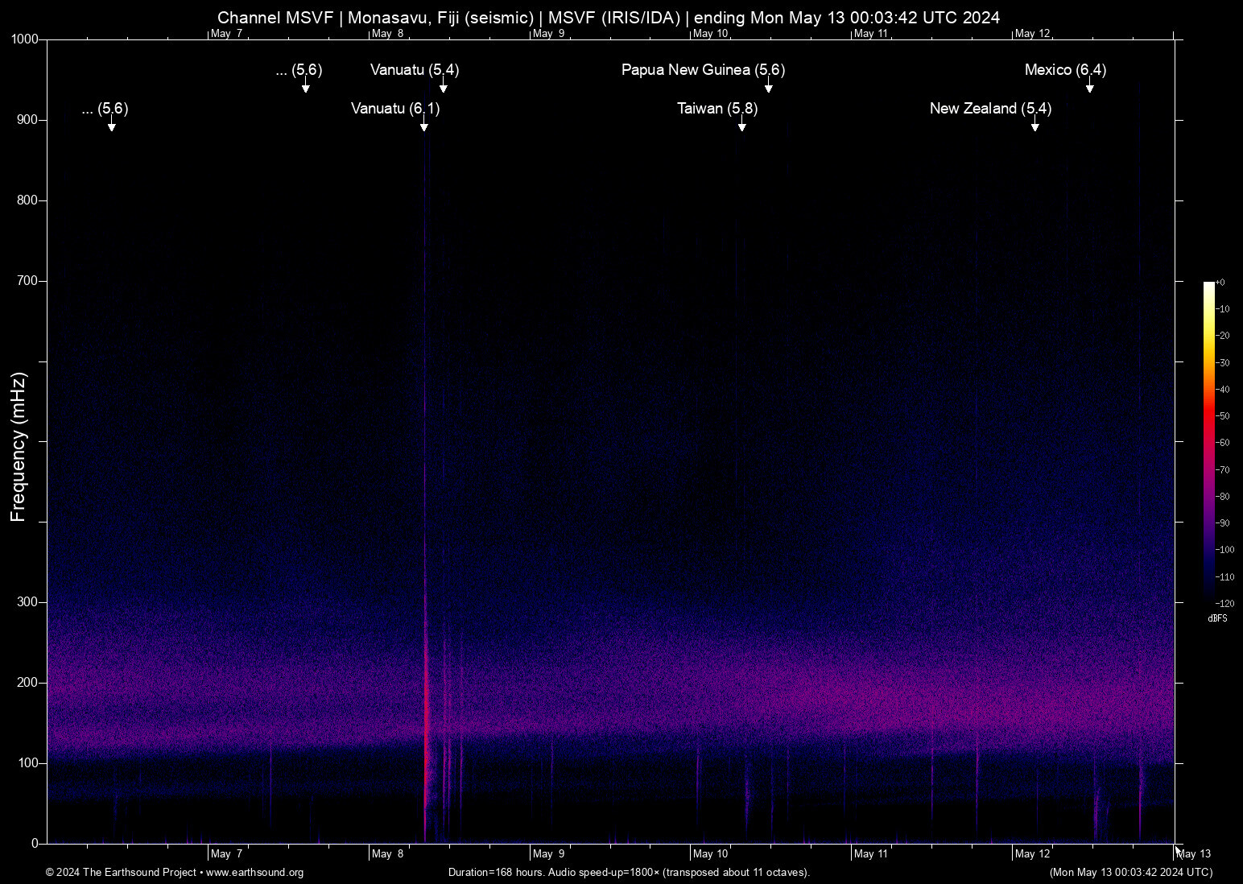Viewport: 1243px width, 884px height.
Task: Select the 'May 10' label on the bottom axis
Action: 711,854
